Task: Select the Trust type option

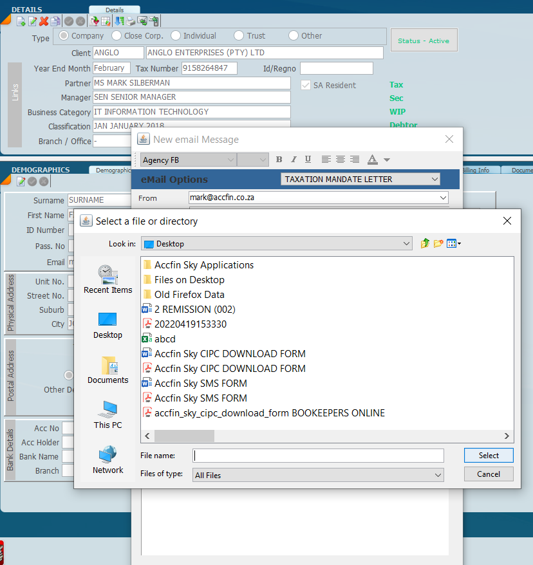Action: coord(239,36)
